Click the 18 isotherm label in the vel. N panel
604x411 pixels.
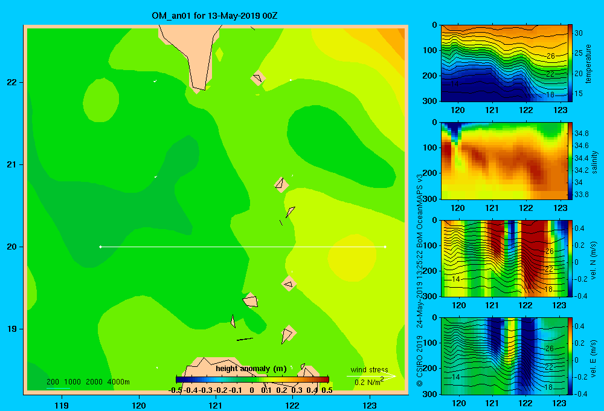click(x=548, y=289)
